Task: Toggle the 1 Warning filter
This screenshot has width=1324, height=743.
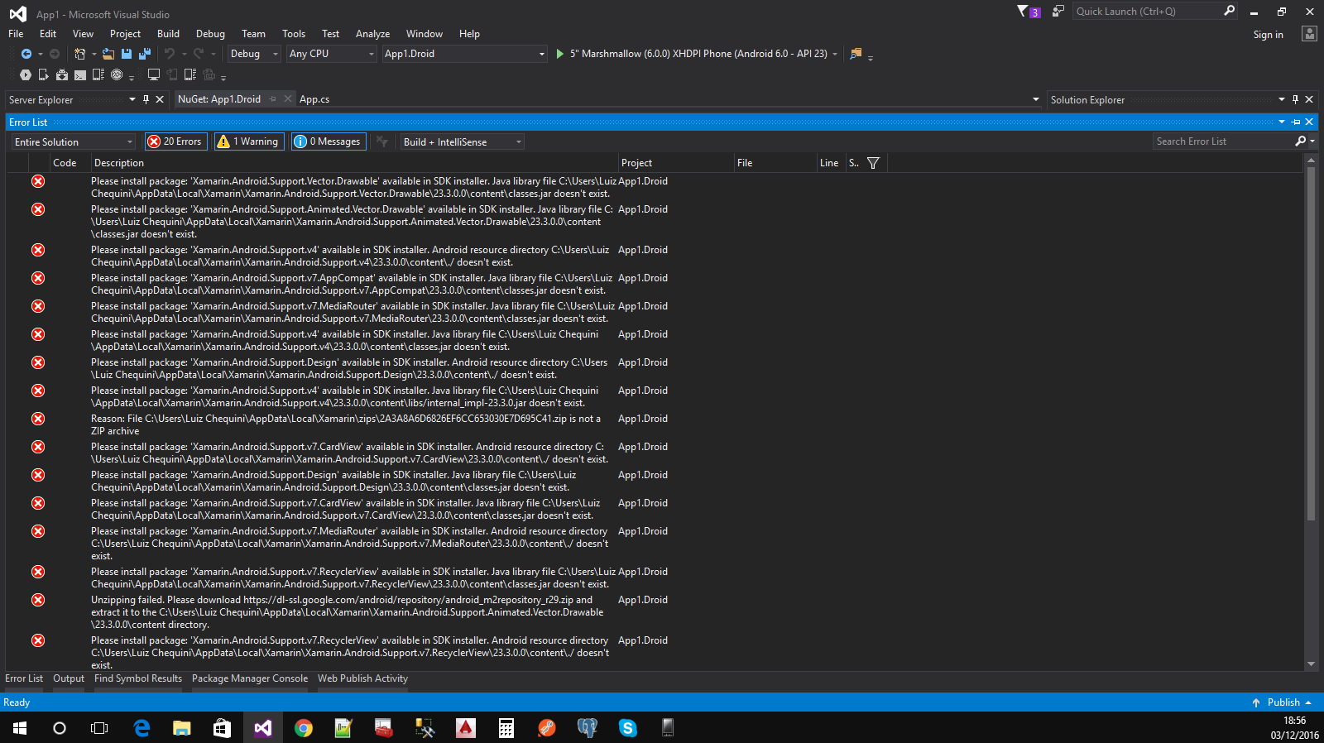Action: point(248,141)
